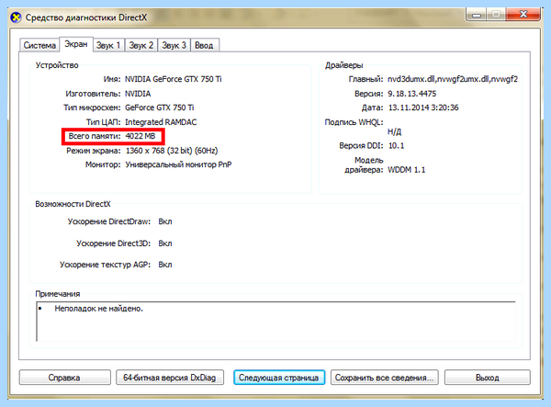Click the Ускорение Direct3D label
551x407 pixels.
click(114, 243)
